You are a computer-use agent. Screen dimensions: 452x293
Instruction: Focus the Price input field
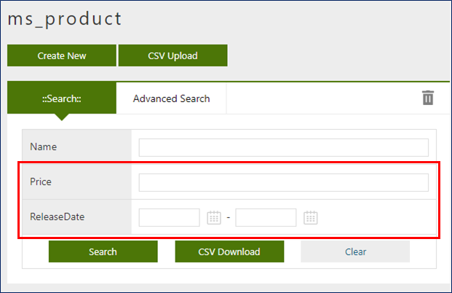tap(284, 182)
